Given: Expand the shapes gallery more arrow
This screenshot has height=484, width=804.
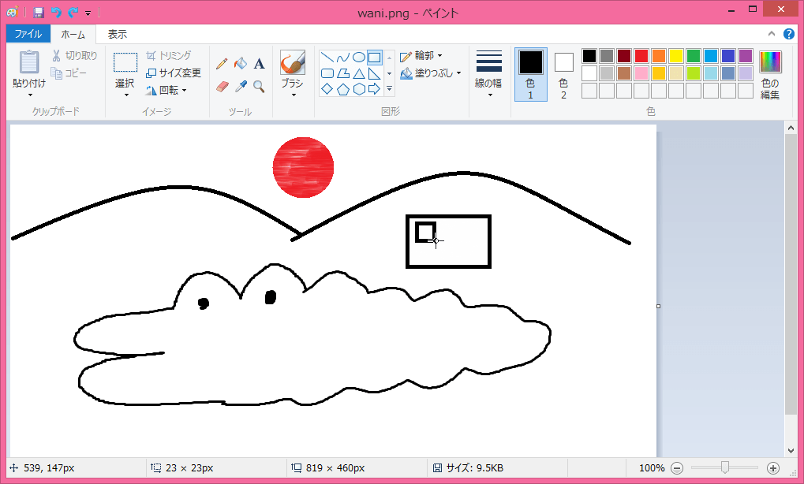Looking at the screenshot, I should (x=389, y=89).
